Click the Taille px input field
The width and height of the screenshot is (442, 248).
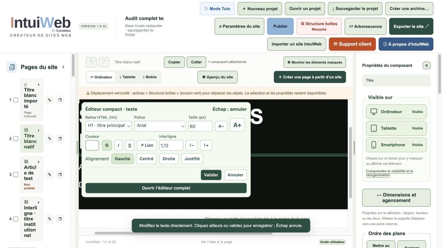tap(200, 126)
